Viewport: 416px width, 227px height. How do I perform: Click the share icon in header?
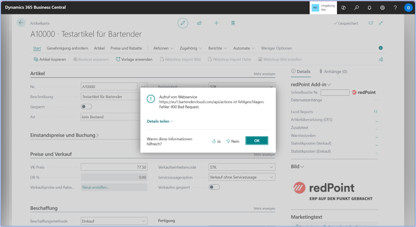(x=199, y=23)
